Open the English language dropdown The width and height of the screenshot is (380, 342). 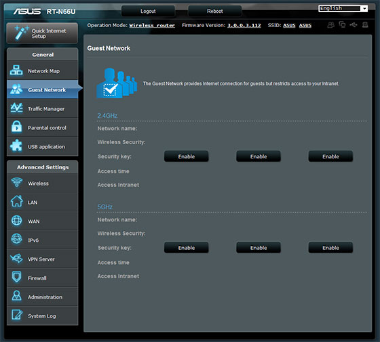343,8
